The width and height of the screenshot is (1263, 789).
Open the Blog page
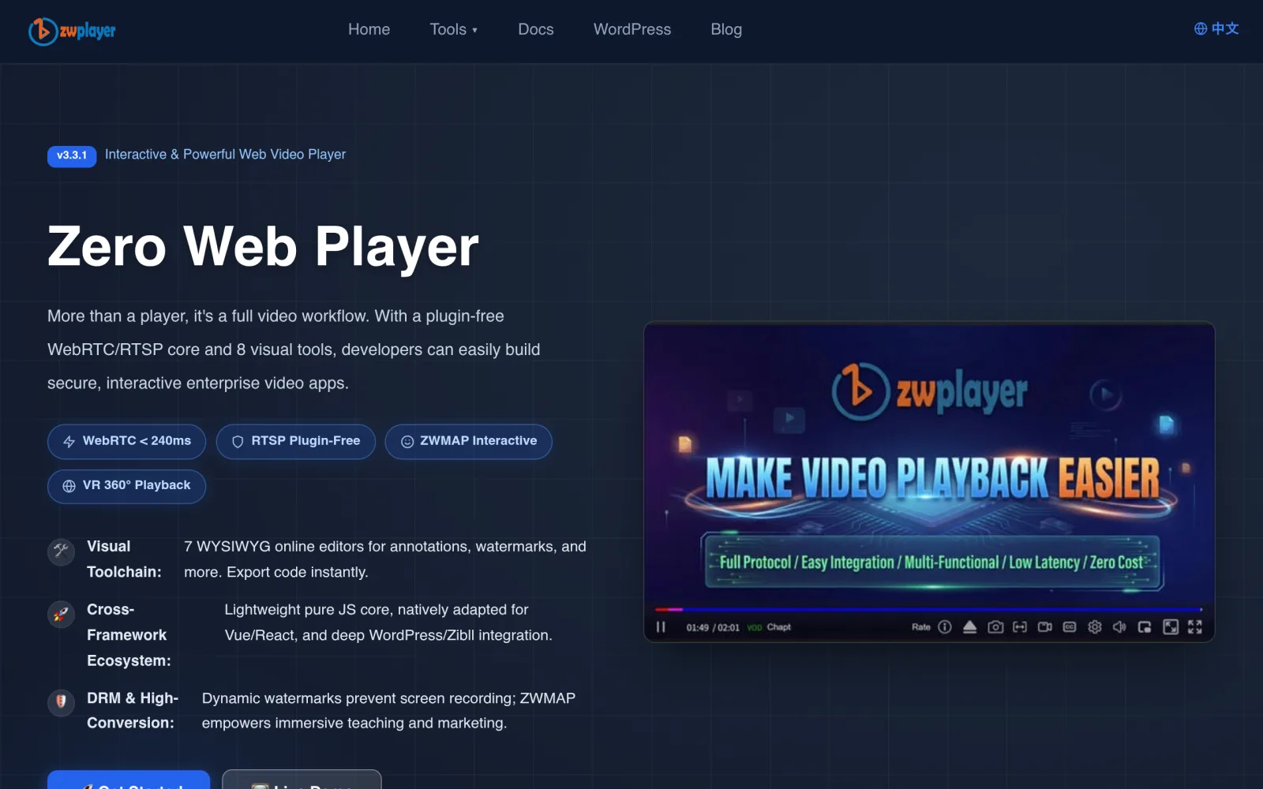[725, 29]
